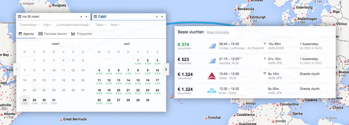Click the Aeroflot KLM multi-airline logo

(212, 61)
